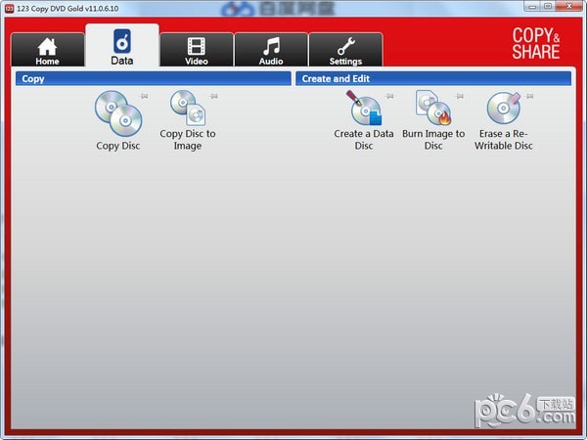Close the 123 Copy DVD Gold window

[x=568, y=7]
